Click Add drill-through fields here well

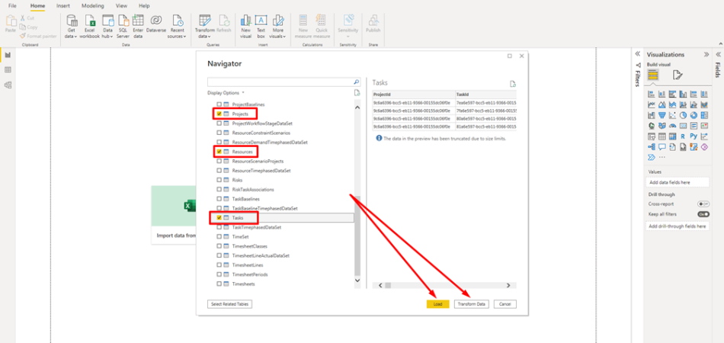678,226
